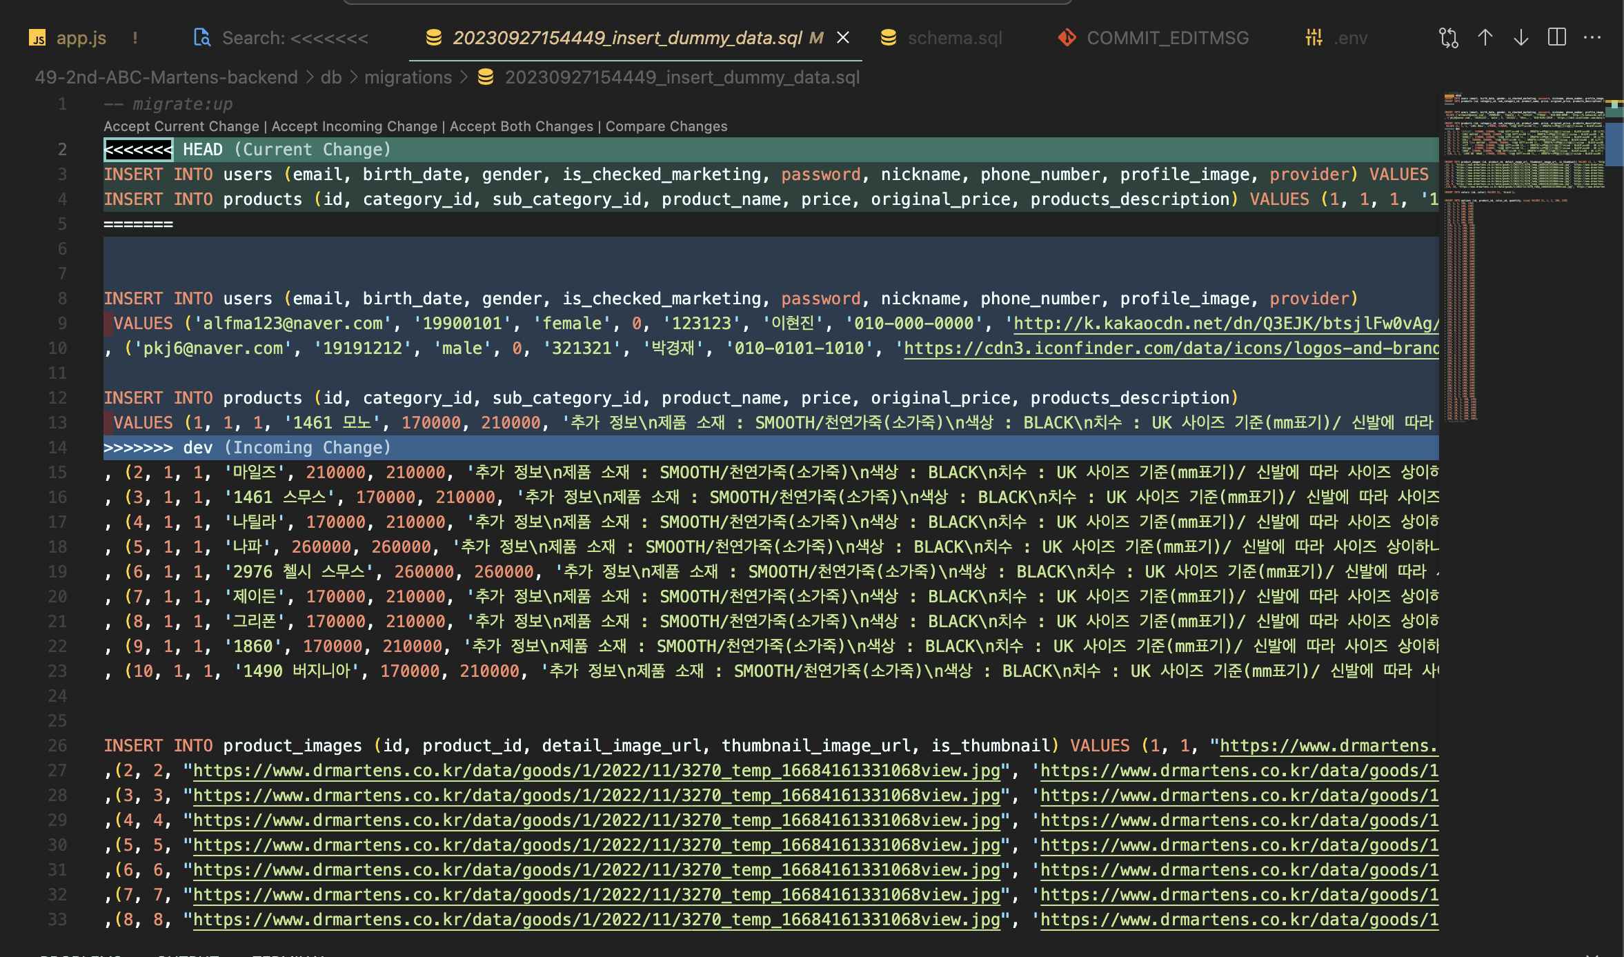Viewport: 1624px width, 957px height.
Task: Click Compare Changes codelens link
Action: (666, 126)
